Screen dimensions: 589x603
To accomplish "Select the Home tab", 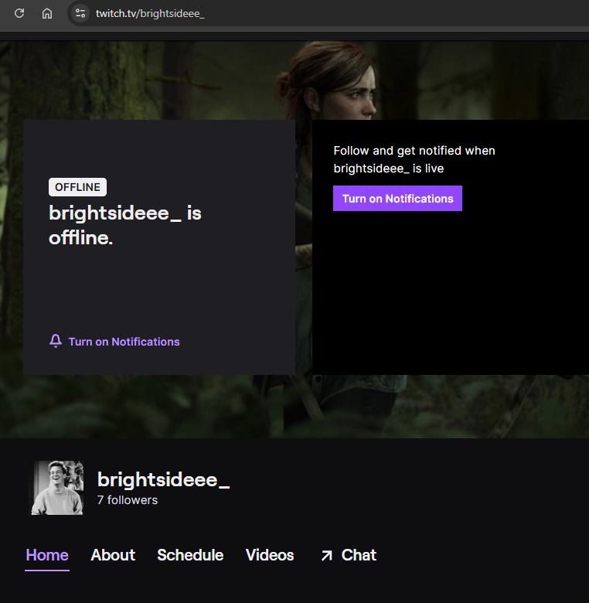I will coord(47,555).
